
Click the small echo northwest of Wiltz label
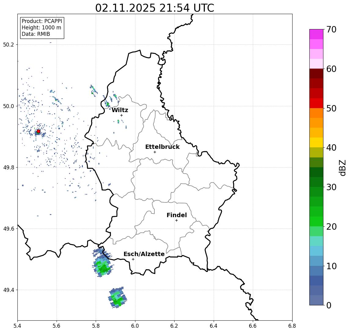coord(108,104)
